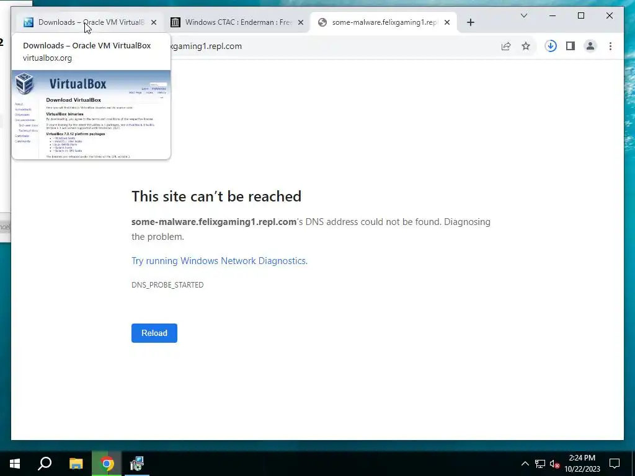The image size is (635, 476).
Task: Open the taskbar search icon
Action: tap(45, 464)
